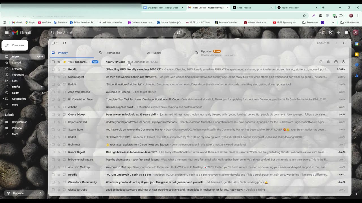Open a new browser tab
The height and width of the screenshot is (203, 362).
tap(323, 8)
